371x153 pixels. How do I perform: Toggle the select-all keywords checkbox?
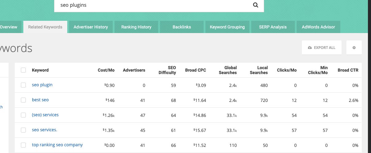click(23, 70)
